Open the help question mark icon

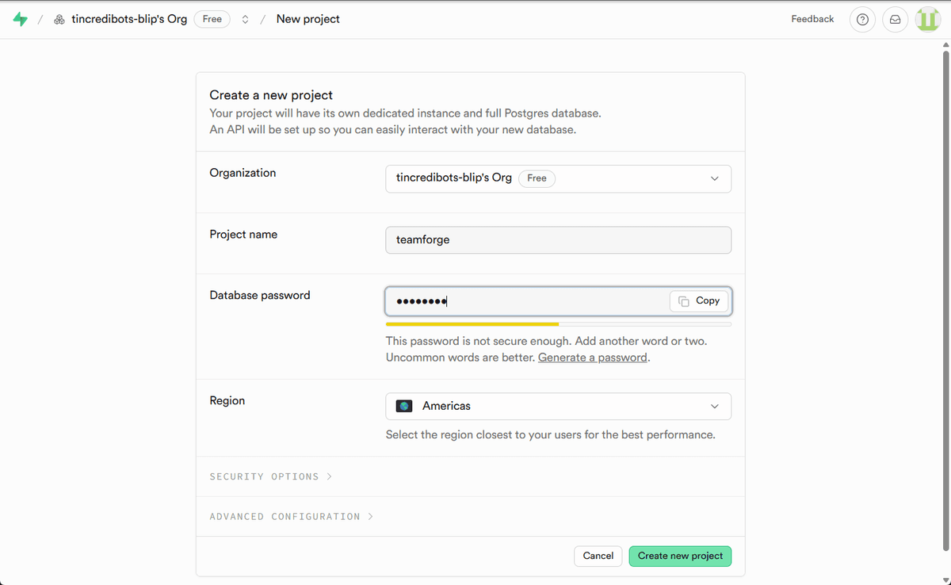click(x=862, y=19)
